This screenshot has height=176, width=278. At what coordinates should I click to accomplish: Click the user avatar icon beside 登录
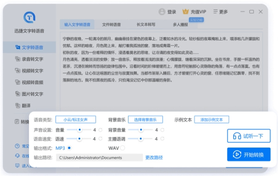162,12
